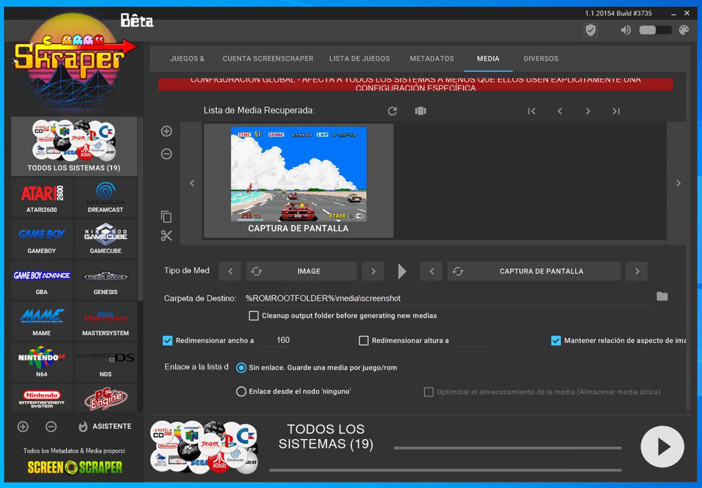Select the GAMEBOY system
702x488 pixels.
pos(42,239)
